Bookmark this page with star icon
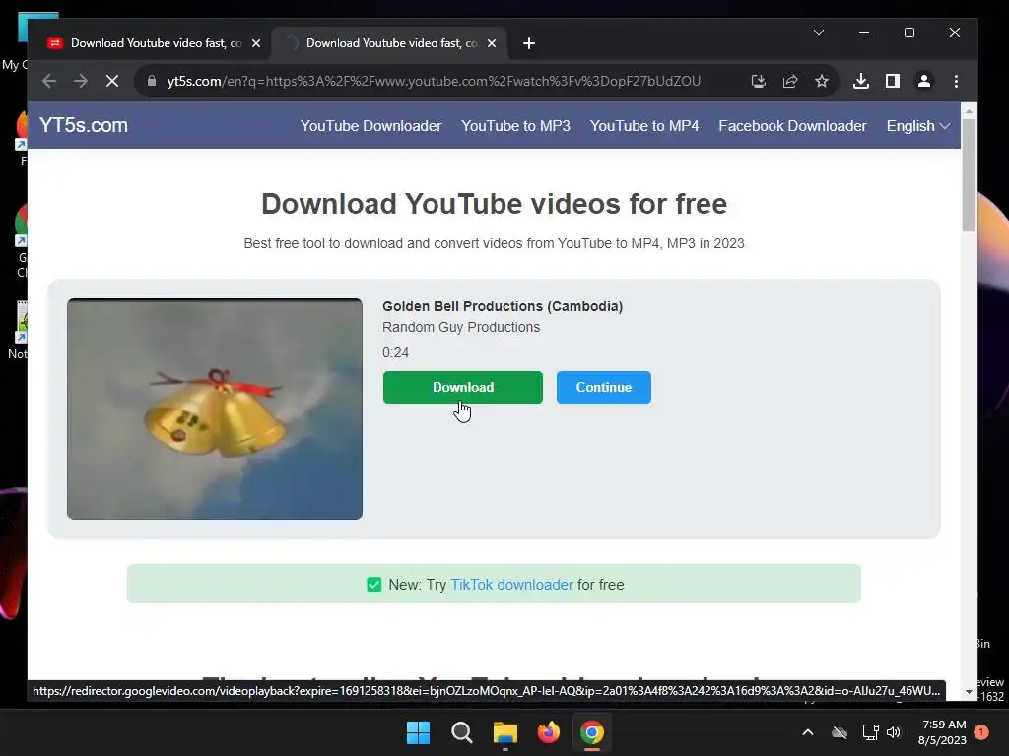 [x=822, y=81]
